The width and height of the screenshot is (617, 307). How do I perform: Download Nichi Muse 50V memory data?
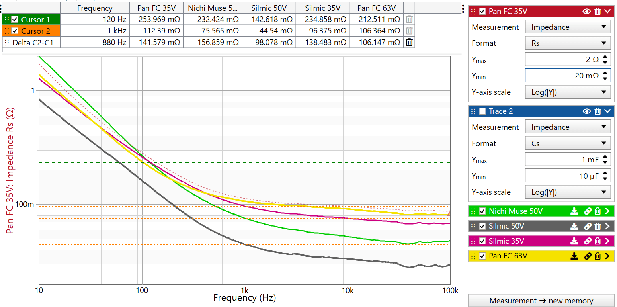coord(574,211)
